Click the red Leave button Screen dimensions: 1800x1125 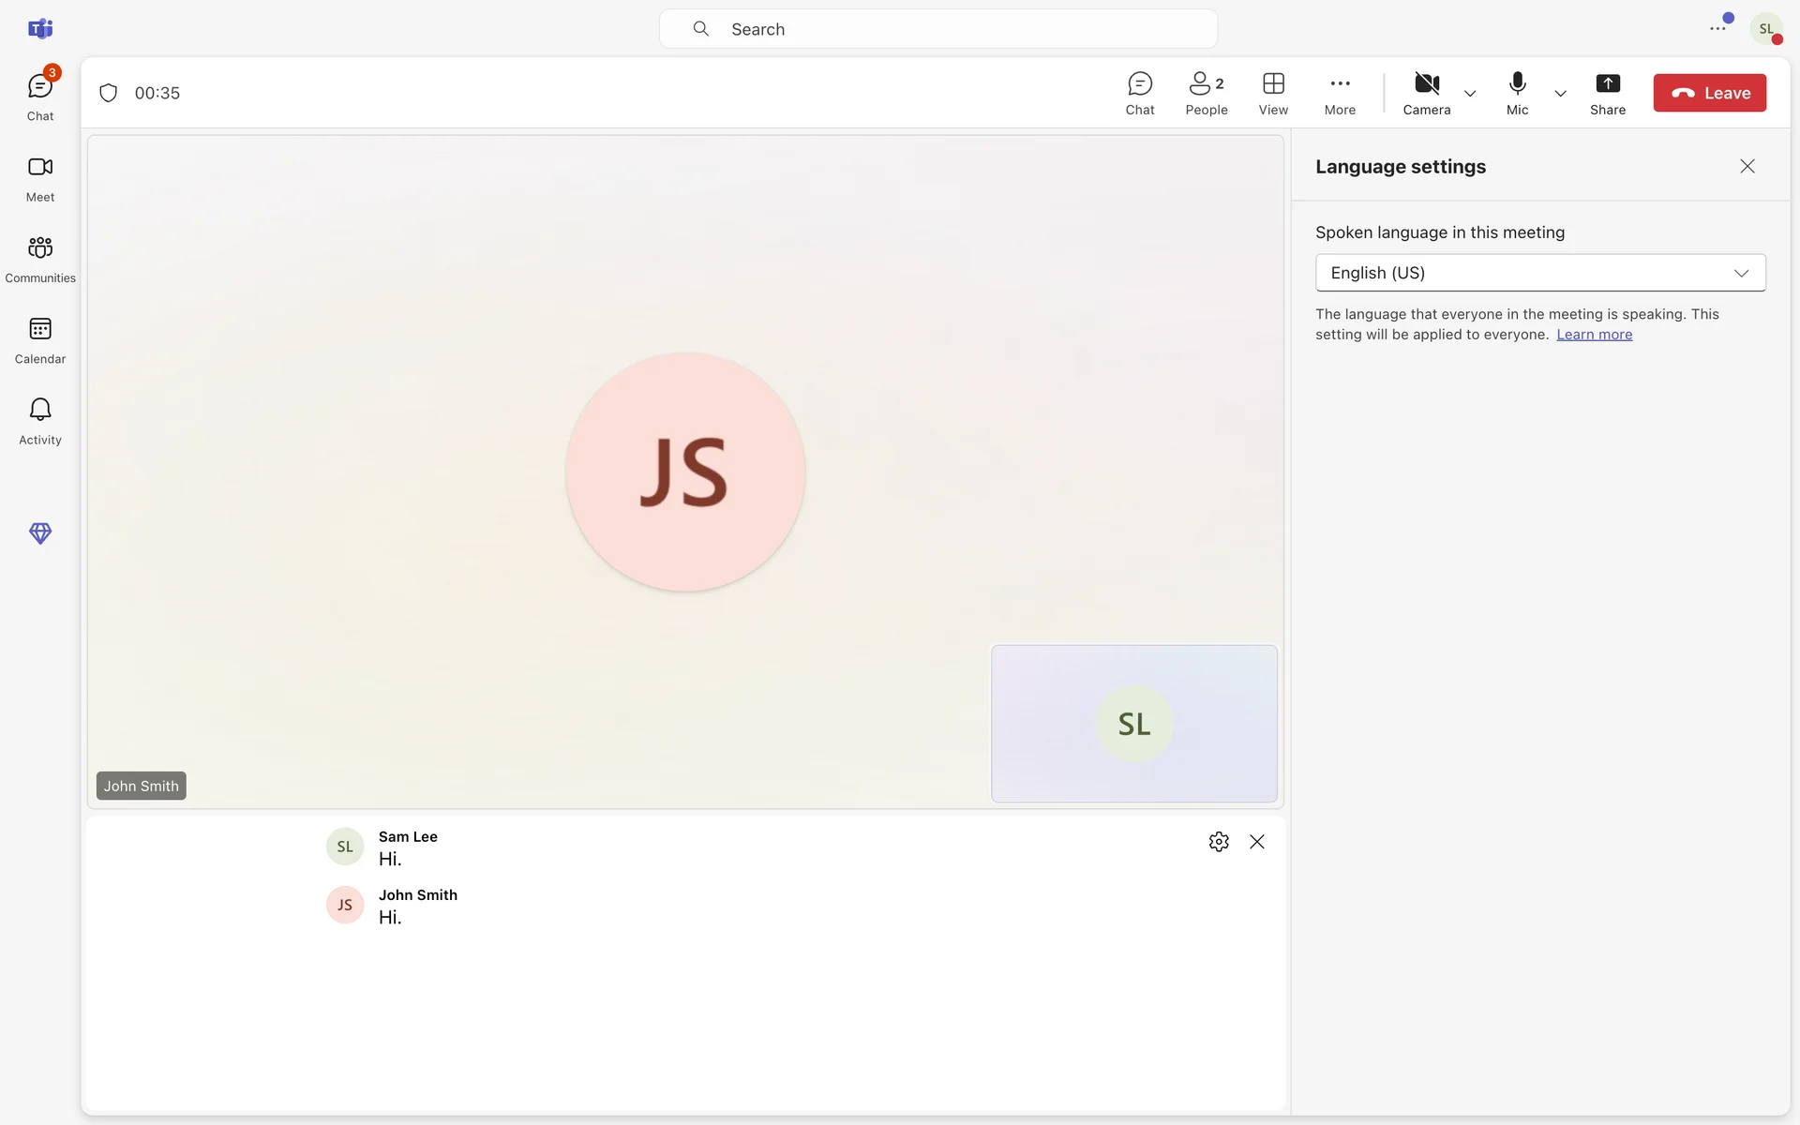(x=1709, y=93)
